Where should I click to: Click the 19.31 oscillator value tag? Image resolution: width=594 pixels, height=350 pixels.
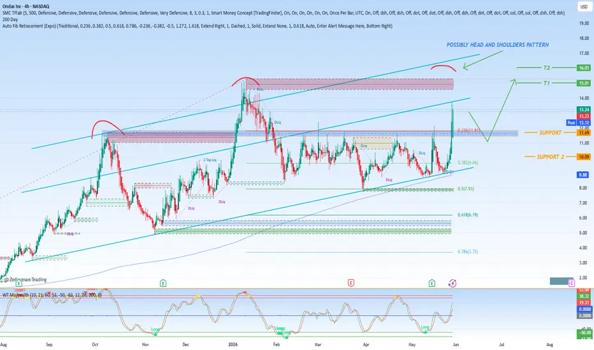[x=584, y=303]
